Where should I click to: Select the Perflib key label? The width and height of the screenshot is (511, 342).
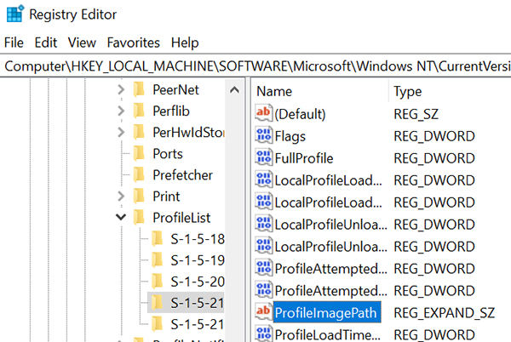click(x=171, y=111)
